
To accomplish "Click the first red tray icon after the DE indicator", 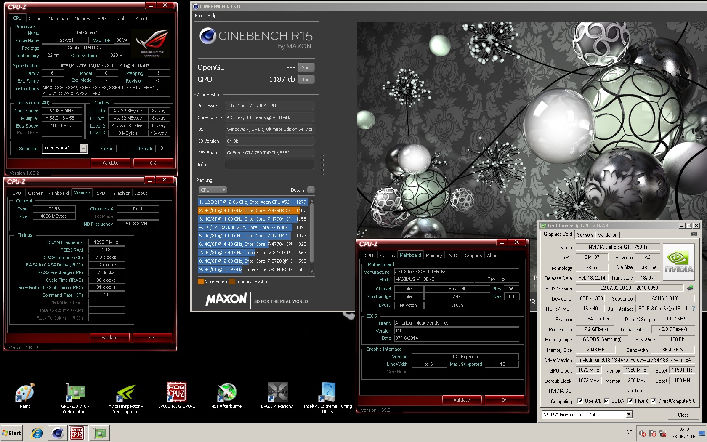I will click(642, 433).
